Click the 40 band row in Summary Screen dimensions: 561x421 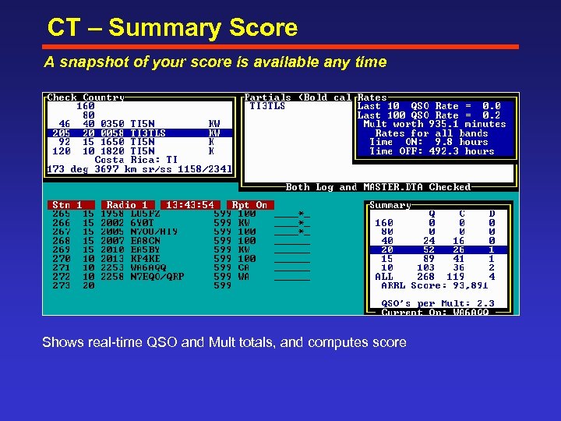[438, 241]
